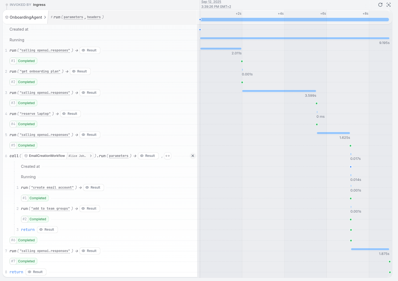Open the EmailCreationWorkflow service chip

(x=45, y=156)
